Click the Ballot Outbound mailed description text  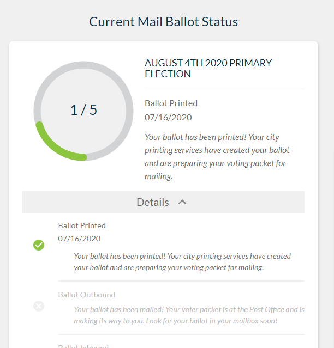(189, 315)
